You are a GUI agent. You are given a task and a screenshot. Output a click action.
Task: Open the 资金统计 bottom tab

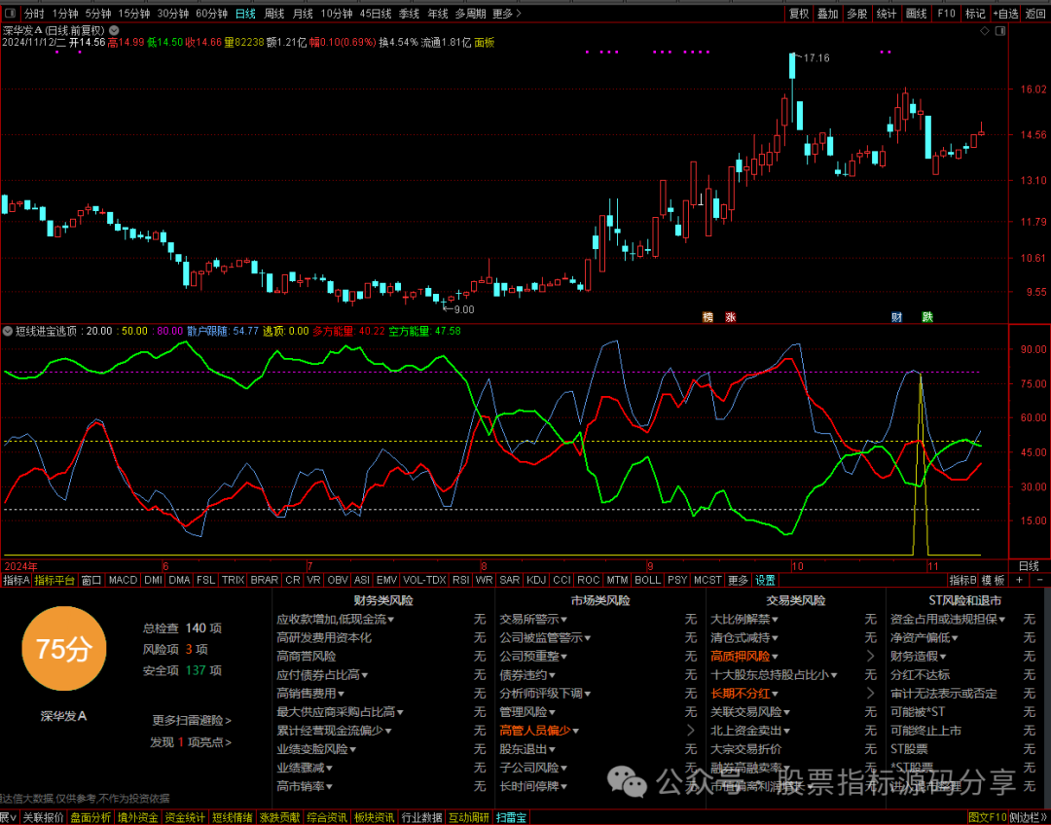pyautogui.click(x=184, y=817)
